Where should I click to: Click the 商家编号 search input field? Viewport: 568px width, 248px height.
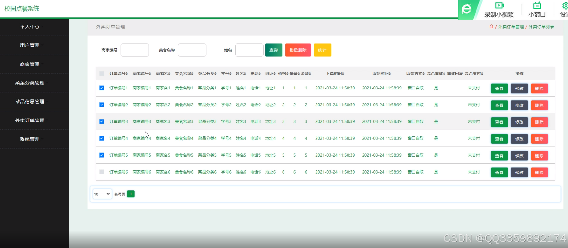pos(135,50)
